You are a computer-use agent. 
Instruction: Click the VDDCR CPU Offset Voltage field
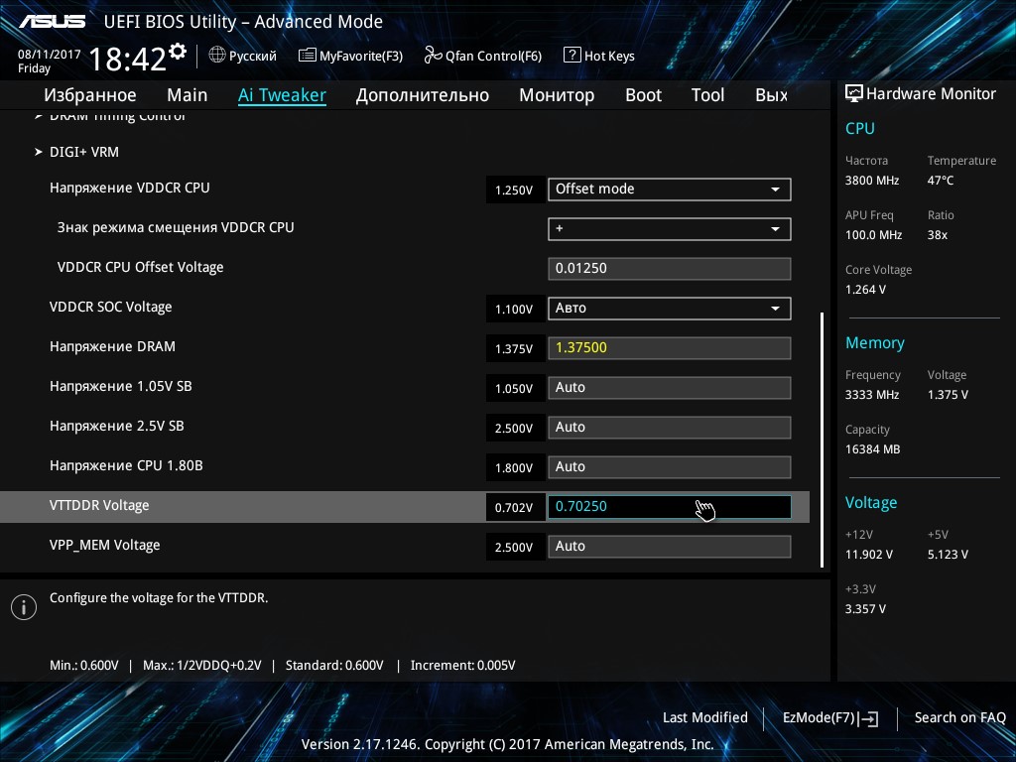(x=670, y=268)
